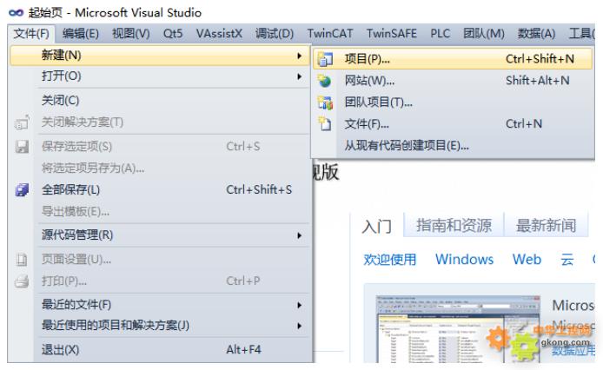
Task: Open the 工具 menu
Action: coord(581,34)
